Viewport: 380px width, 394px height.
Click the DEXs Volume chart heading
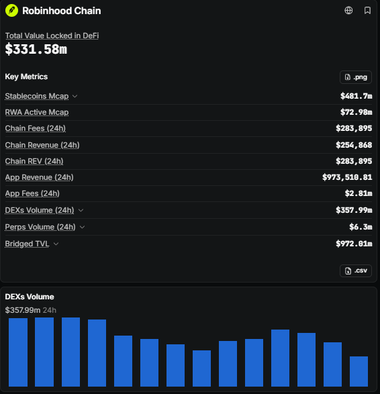30,297
